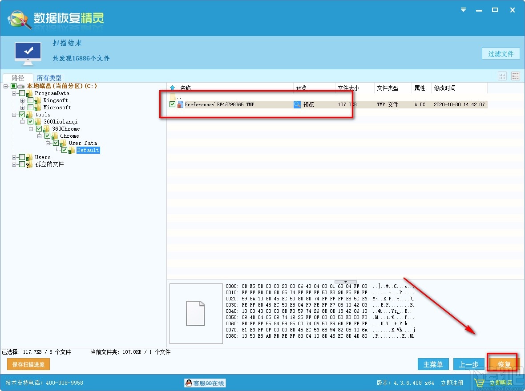Image resolution: width=525 pixels, height=391 pixels.
Task: Open the title bar dropdown menu arrow
Action: click(x=464, y=10)
